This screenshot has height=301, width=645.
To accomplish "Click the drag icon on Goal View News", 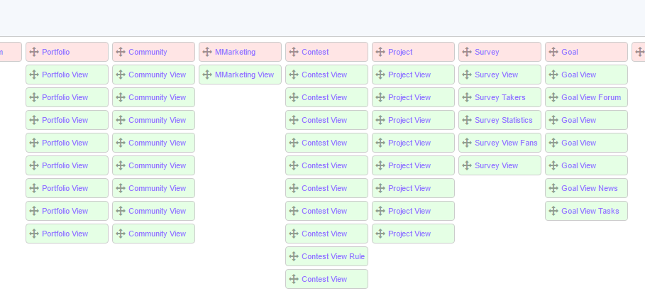I will tap(553, 188).
